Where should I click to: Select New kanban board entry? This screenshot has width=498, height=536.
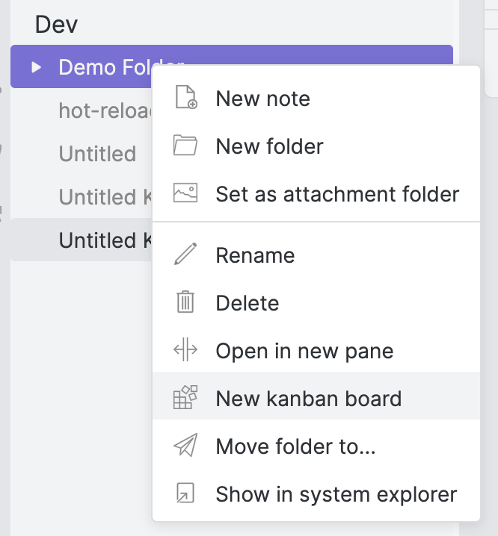click(x=308, y=398)
